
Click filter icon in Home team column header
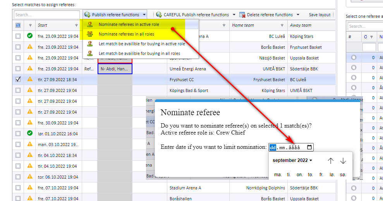pyautogui.click(x=282, y=26)
